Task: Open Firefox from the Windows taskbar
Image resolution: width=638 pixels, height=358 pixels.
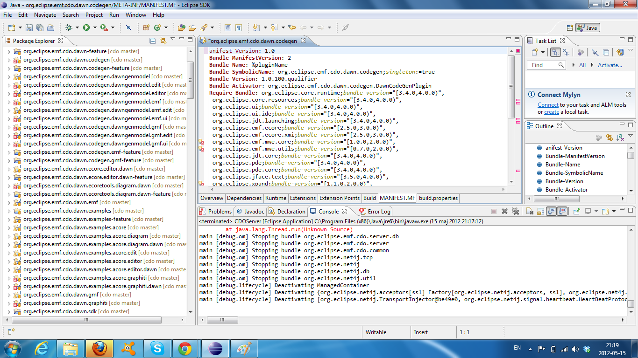Action: click(99, 348)
